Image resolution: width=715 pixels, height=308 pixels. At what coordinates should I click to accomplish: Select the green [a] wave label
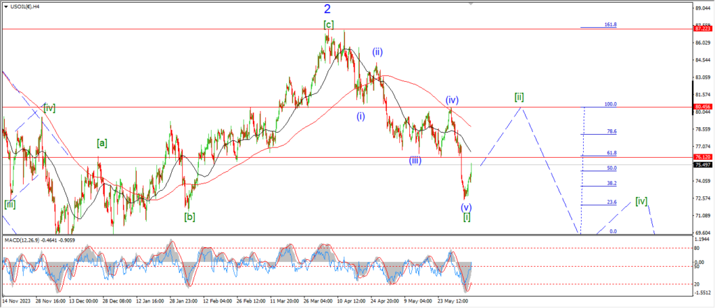point(102,143)
